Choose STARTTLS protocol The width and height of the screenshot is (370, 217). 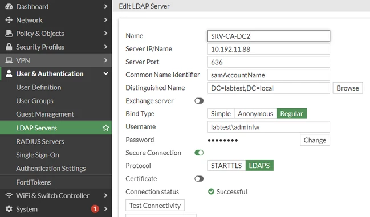[226, 165]
